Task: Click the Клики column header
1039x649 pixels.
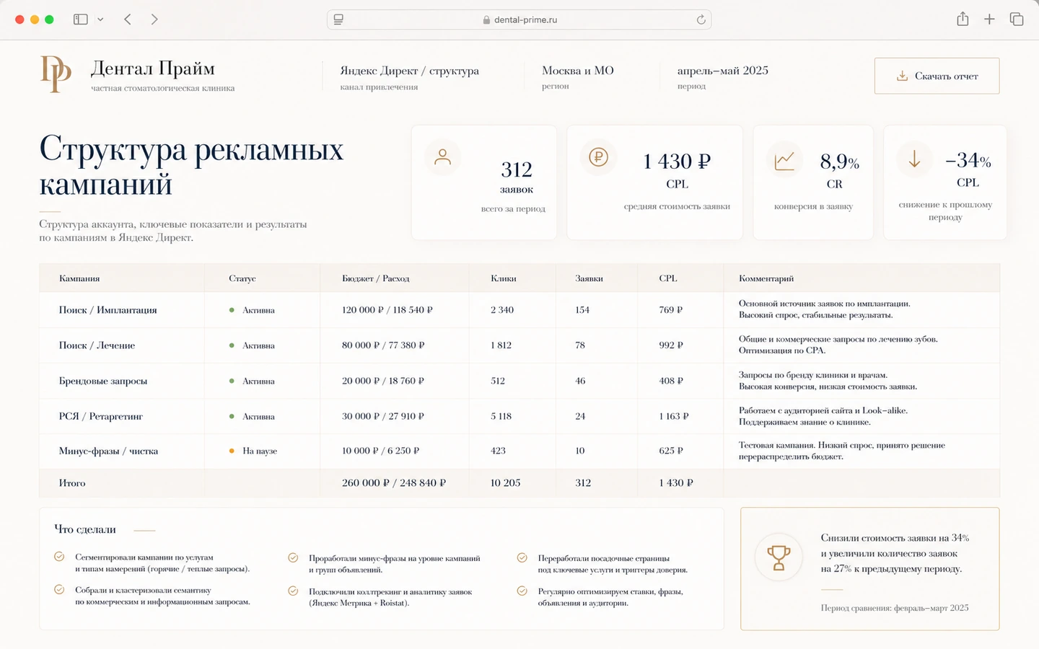Action: (504, 278)
